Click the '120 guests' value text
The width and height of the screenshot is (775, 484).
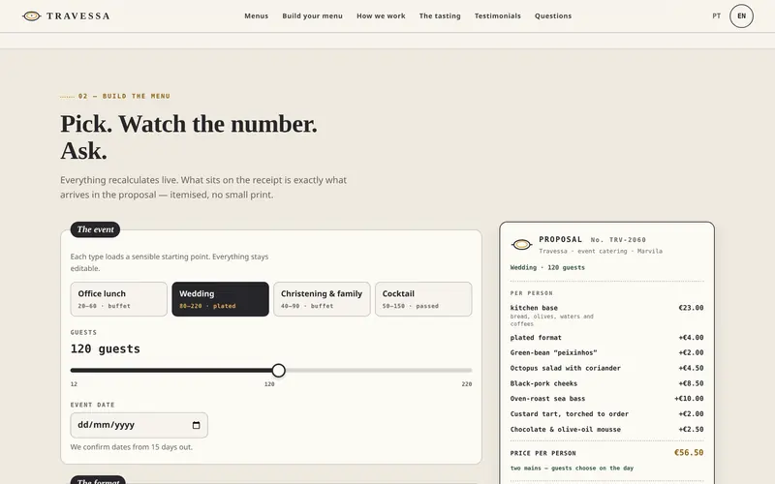pos(106,349)
